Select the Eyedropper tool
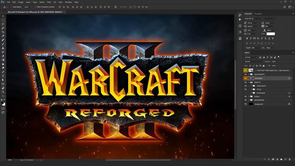Image resolution: width=295 pixels, height=166 pixels. [3, 36]
